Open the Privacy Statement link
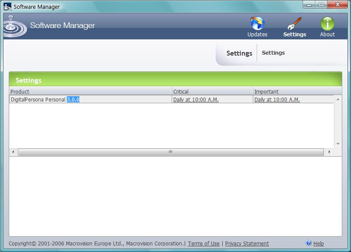The width and height of the screenshot is (351, 252). coord(247,244)
